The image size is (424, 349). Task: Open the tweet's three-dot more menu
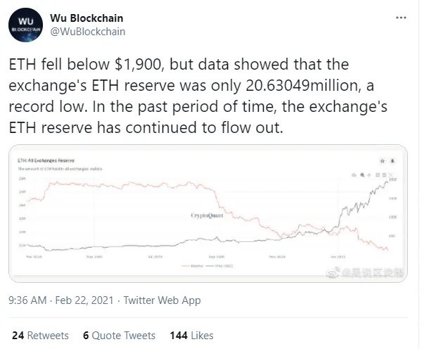click(401, 15)
